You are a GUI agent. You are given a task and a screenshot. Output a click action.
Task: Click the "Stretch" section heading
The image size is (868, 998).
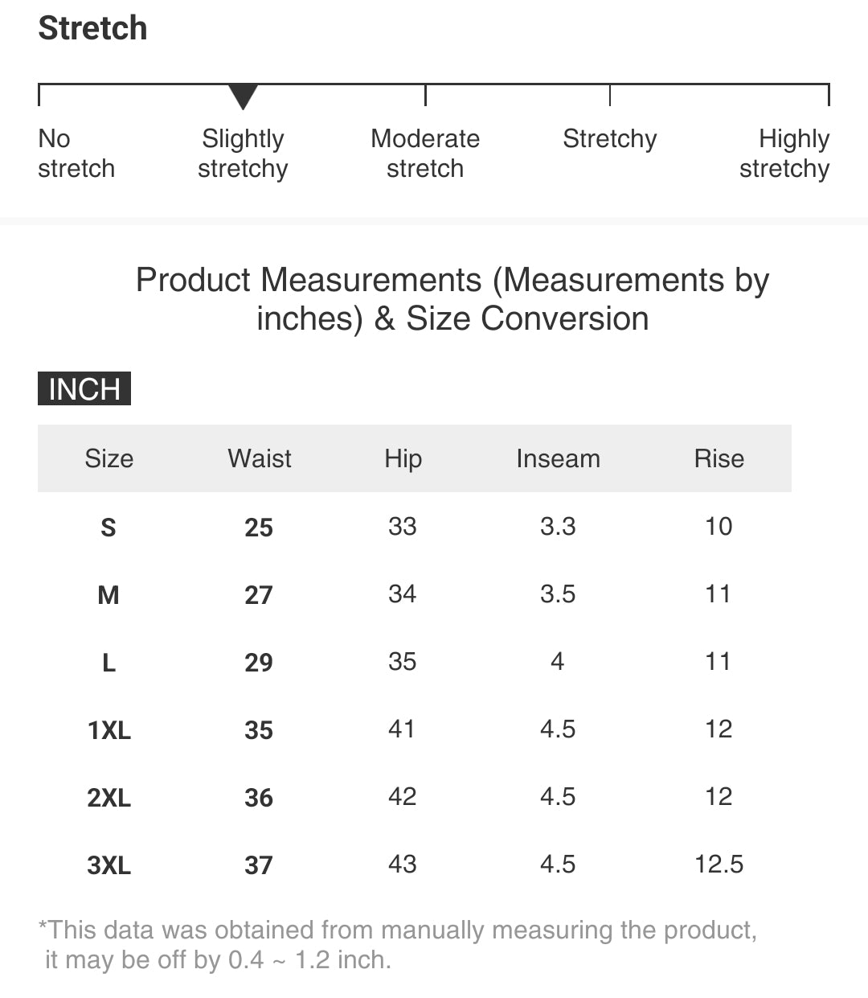tap(93, 29)
